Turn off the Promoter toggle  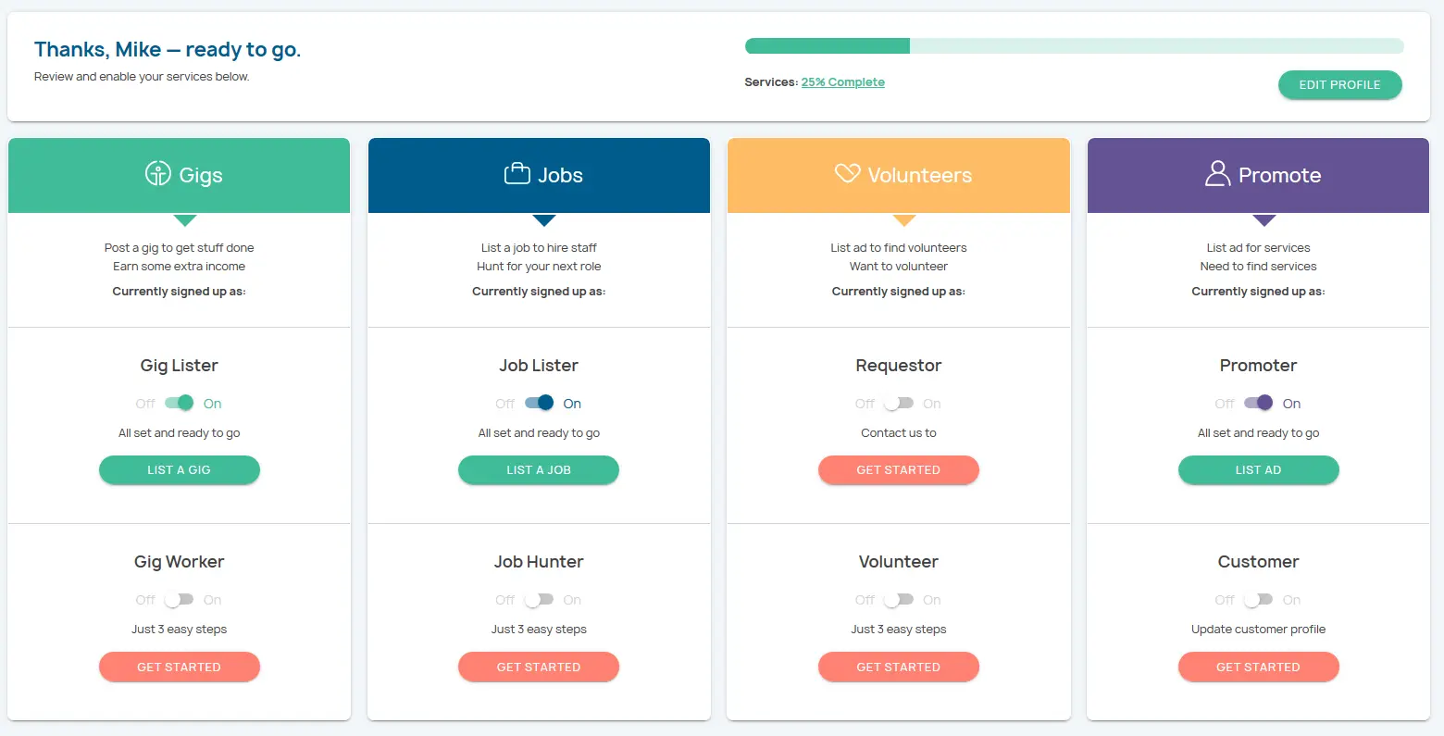tap(1258, 403)
